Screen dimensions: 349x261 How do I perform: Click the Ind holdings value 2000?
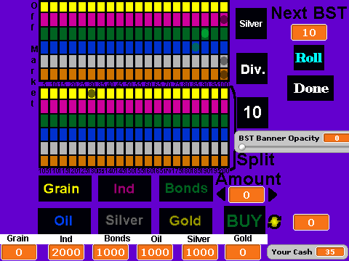(66, 252)
